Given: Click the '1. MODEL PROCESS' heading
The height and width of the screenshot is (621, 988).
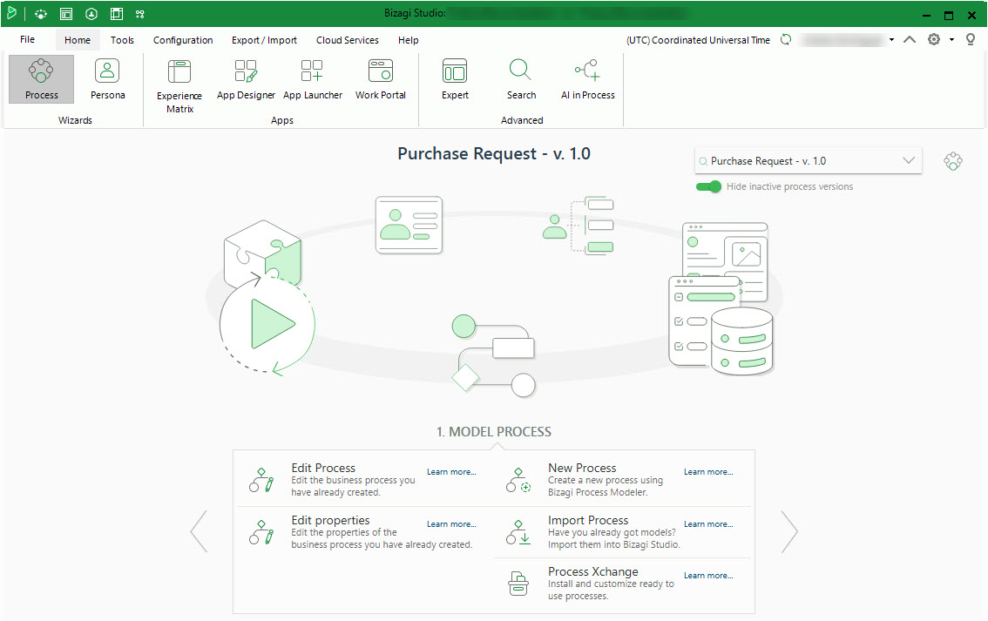Looking at the screenshot, I should point(494,432).
